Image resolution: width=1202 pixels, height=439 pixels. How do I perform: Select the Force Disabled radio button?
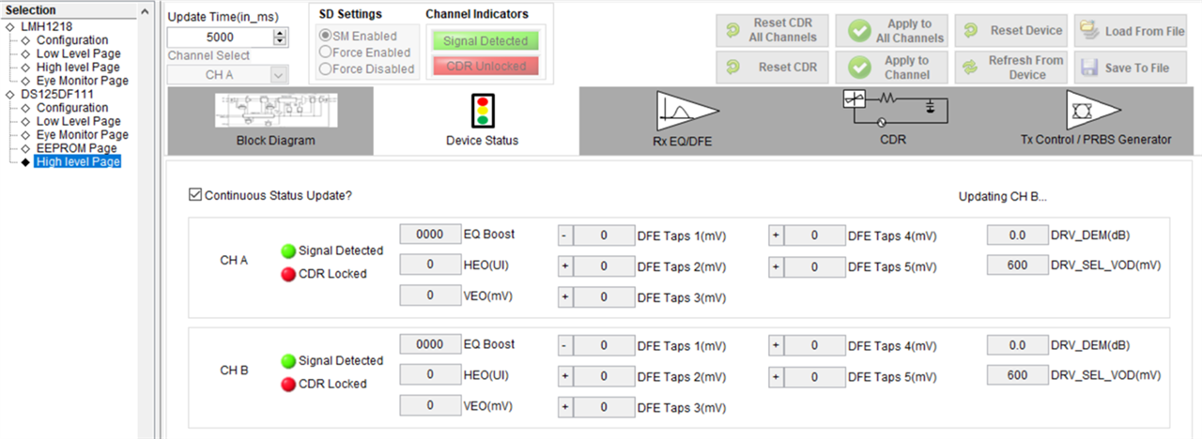pyautogui.click(x=326, y=68)
